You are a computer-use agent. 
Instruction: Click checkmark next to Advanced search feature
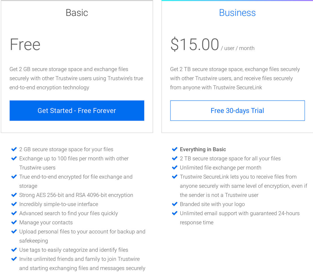coord(14,213)
